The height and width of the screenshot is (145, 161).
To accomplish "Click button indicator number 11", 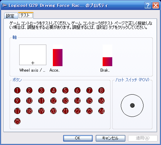I will pyautogui.click(x=41, y=101).
